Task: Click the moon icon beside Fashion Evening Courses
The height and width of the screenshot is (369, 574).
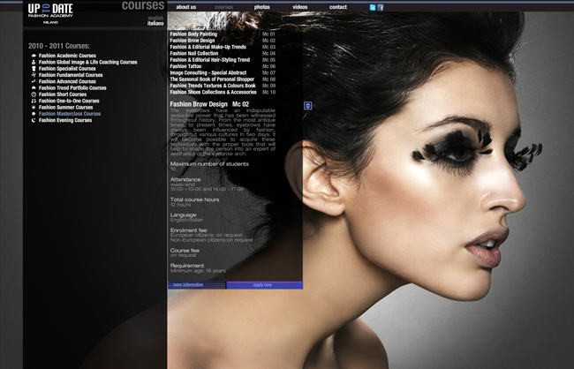Action: [34, 120]
